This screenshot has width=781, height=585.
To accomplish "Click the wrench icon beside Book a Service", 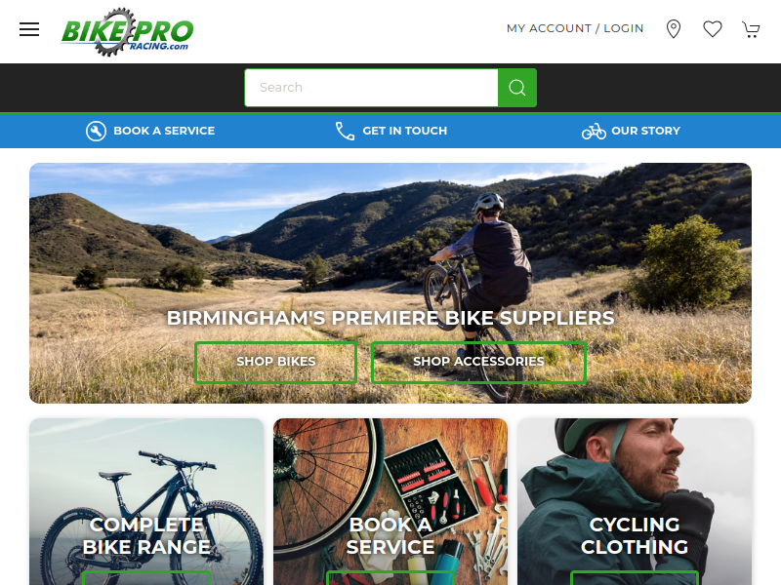I will (96, 131).
